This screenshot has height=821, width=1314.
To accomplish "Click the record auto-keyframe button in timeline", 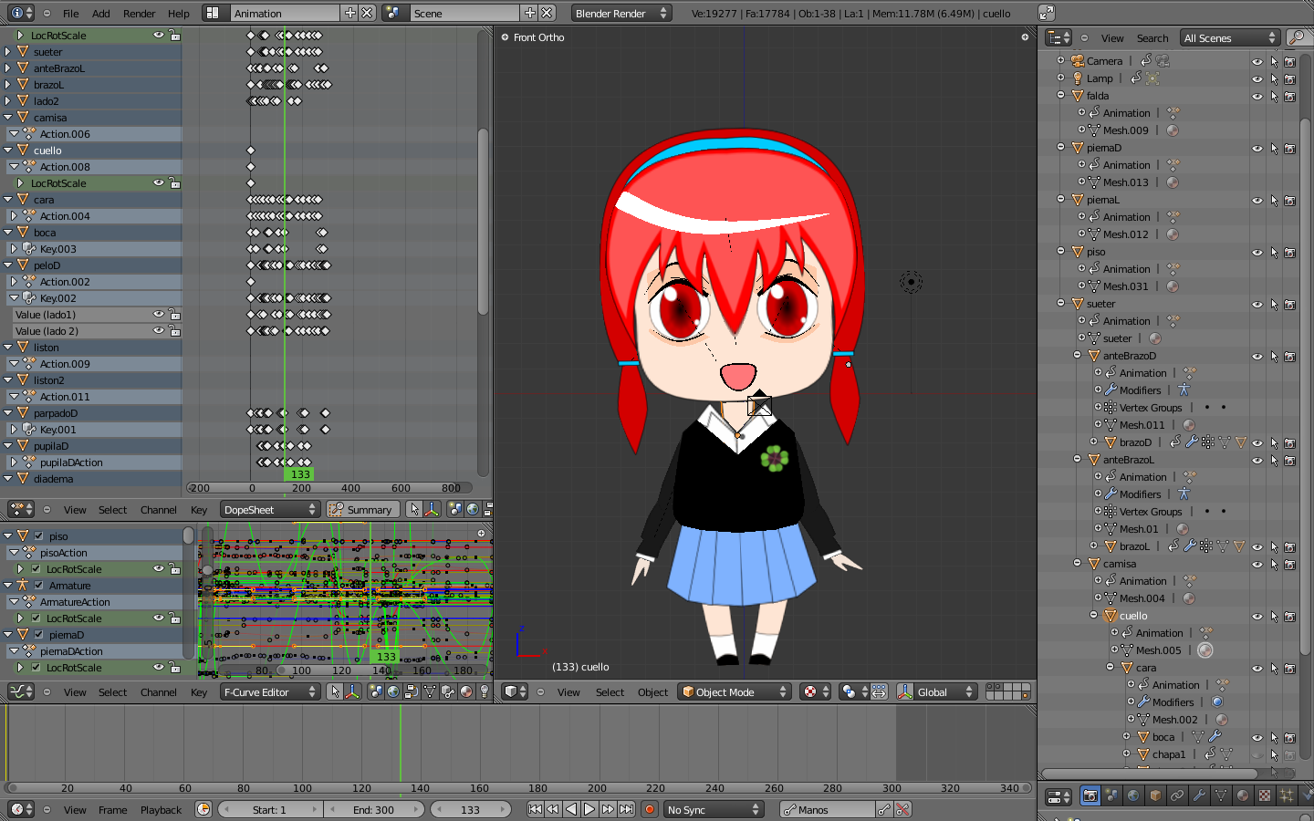I will tap(650, 809).
